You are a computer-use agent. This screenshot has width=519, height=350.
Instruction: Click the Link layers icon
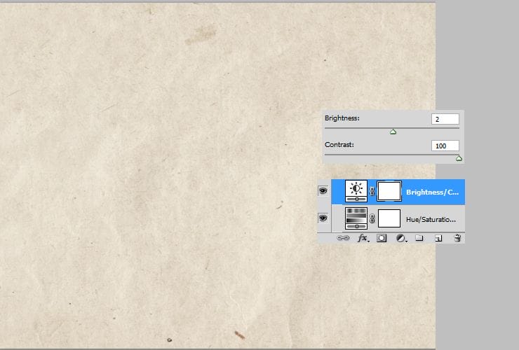343,239
